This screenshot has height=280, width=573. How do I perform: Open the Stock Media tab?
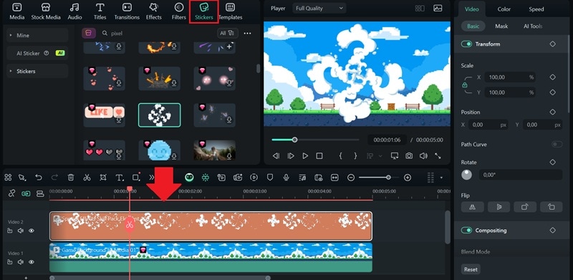pos(46,11)
